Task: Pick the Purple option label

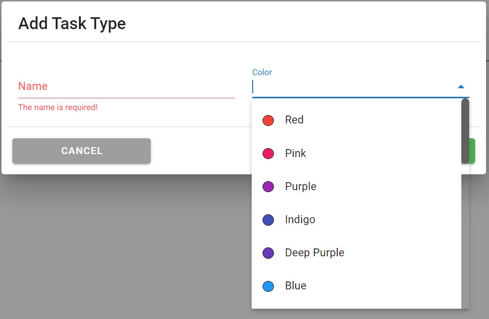Action: point(301,186)
